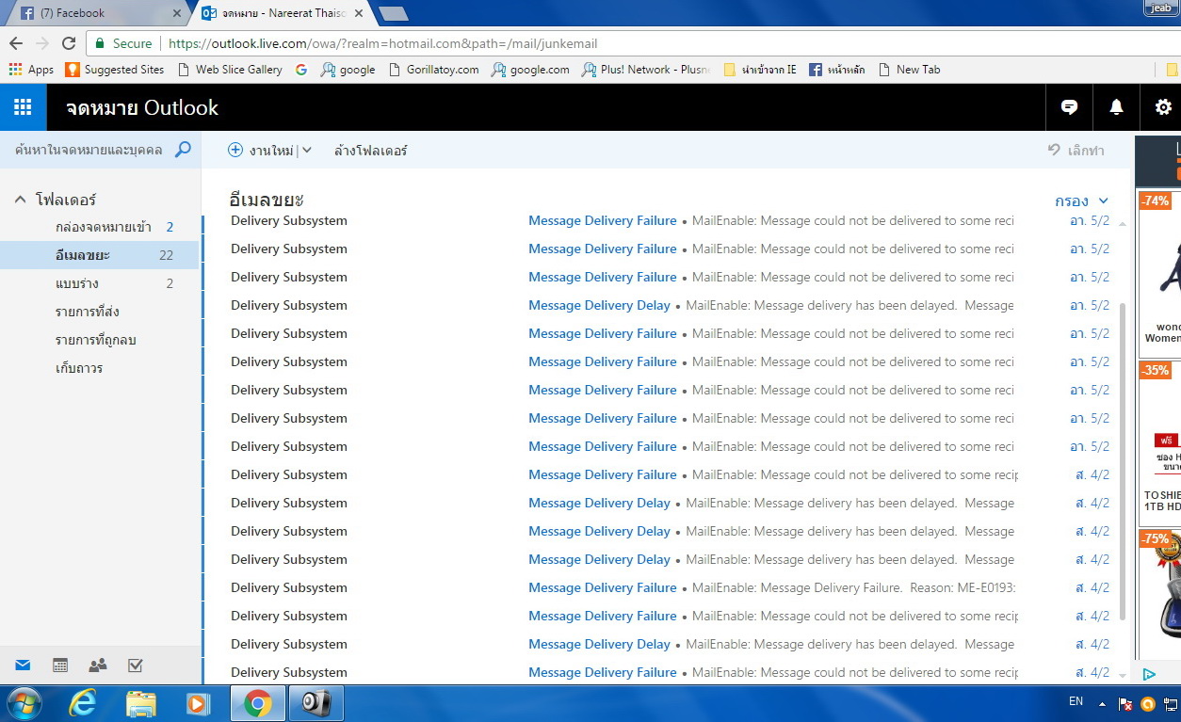The width and height of the screenshot is (1181, 722).
Task: Open the 'นำเข้าจาก IE' bookmarks folder
Action: 760,70
